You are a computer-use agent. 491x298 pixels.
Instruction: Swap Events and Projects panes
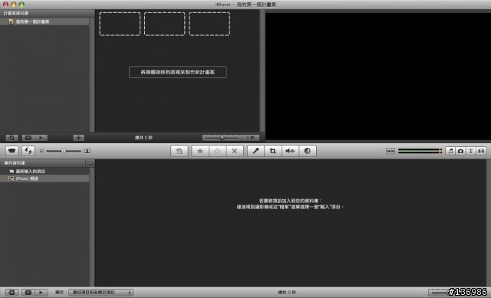pyautogui.click(x=28, y=151)
